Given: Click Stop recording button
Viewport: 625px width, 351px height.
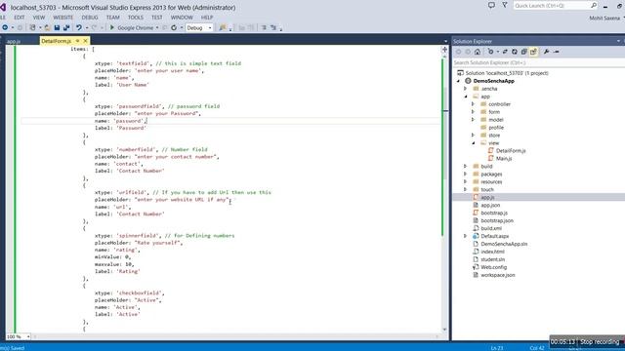Looking at the screenshot, I should (600, 342).
